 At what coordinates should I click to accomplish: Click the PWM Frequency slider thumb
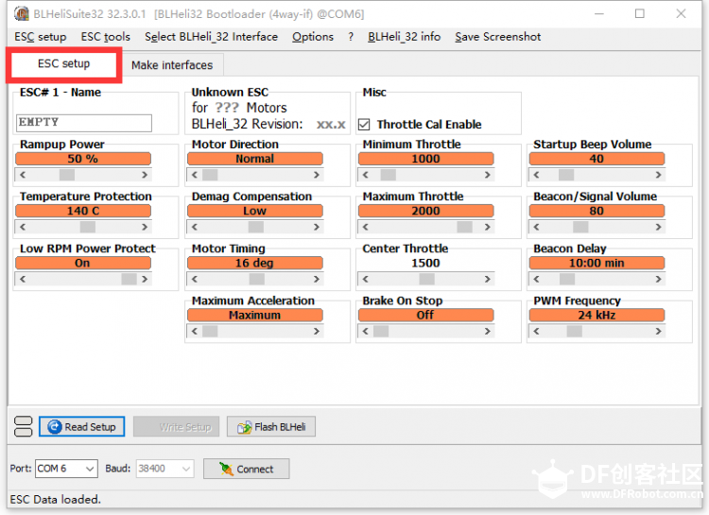[x=574, y=331]
